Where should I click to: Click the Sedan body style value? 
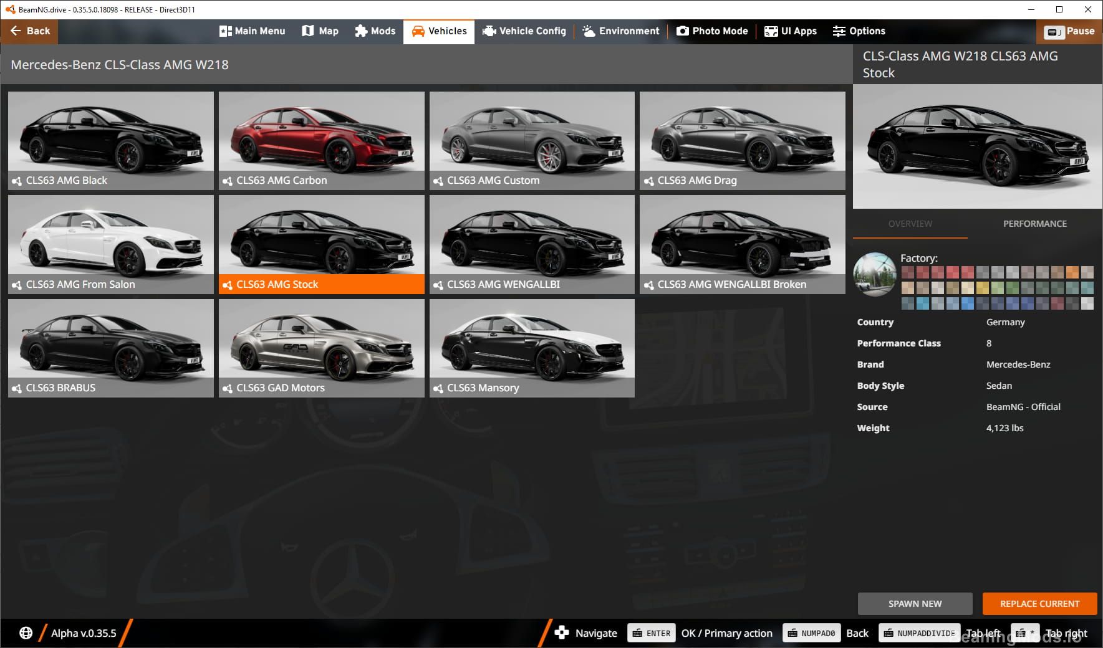999,386
